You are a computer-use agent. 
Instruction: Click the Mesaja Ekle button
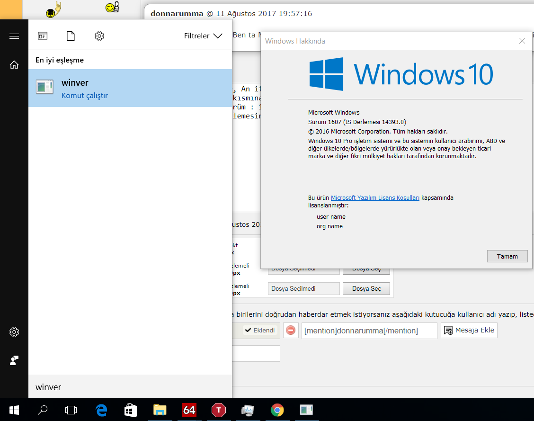click(x=469, y=330)
